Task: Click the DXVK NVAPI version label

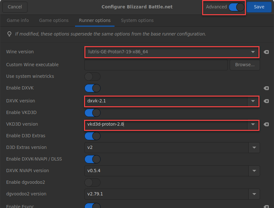Action: click(x=27, y=171)
